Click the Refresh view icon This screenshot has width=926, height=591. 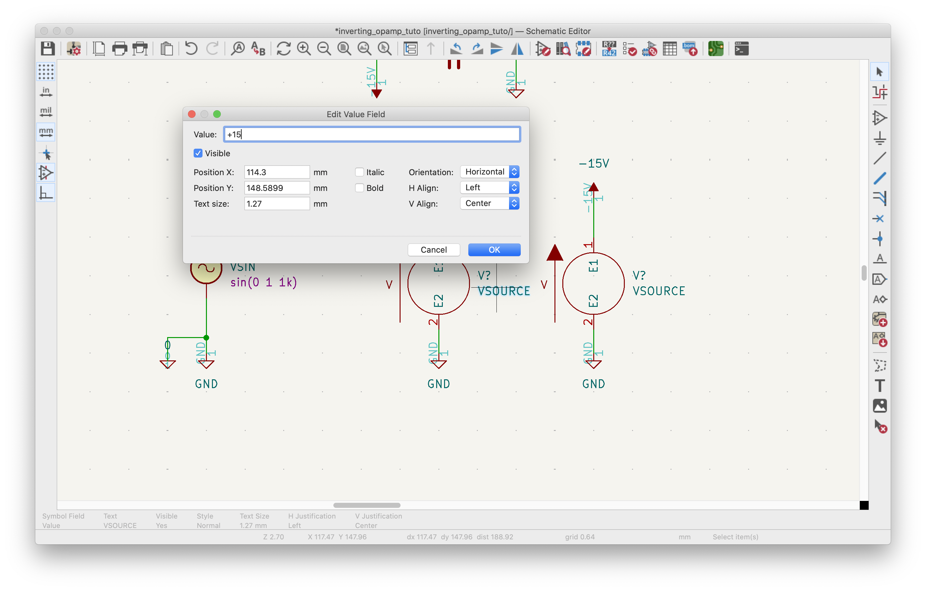(284, 49)
